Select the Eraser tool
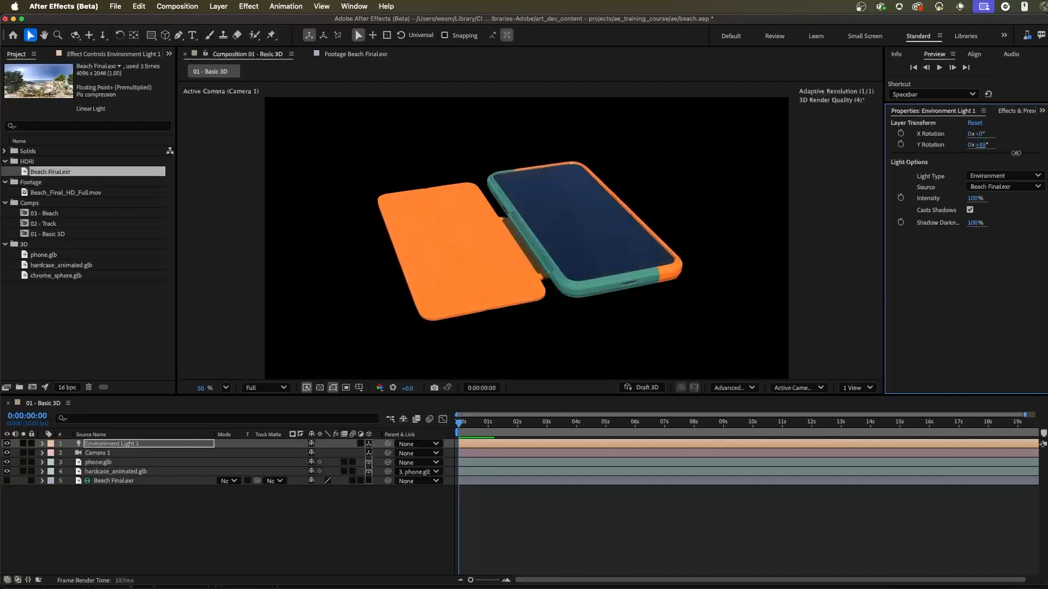This screenshot has height=589, width=1048. [x=237, y=35]
